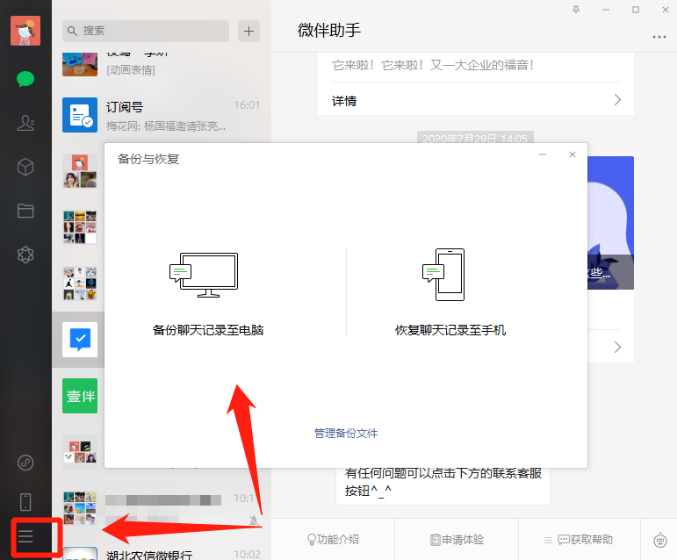The height and width of the screenshot is (560, 677).
Task: Open the blue article image thumbnail
Action: coord(610,223)
